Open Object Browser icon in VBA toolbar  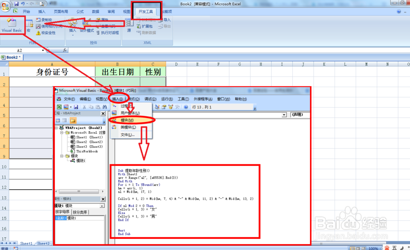(171, 107)
